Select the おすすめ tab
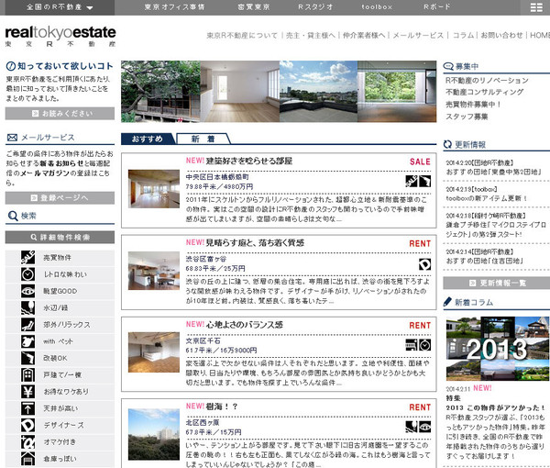 click(x=148, y=139)
